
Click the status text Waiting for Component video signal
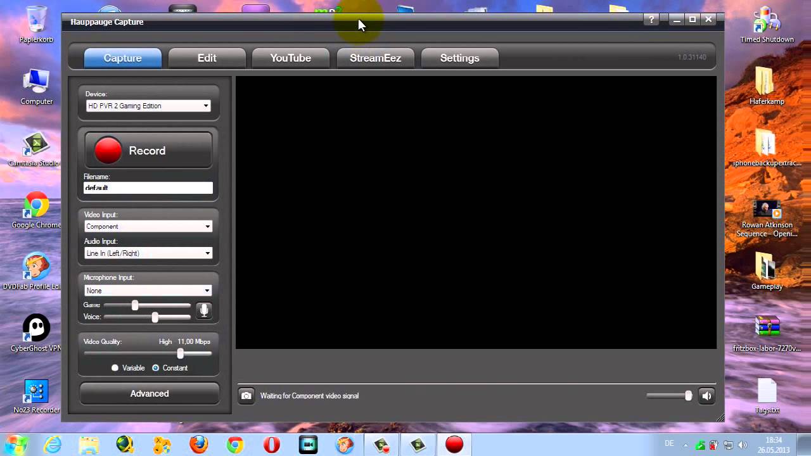[309, 396]
